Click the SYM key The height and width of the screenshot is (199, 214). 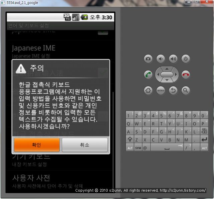[x=138, y=148]
